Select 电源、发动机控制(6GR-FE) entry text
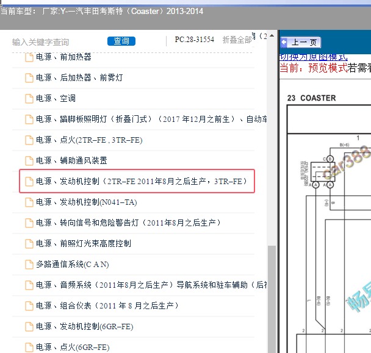The height and width of the screenshot is (353, 371). [85, 327]
